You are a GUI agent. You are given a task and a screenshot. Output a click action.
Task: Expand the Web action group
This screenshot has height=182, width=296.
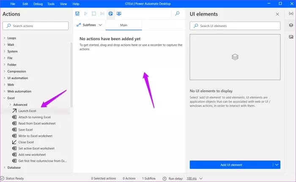click(4, 84)
